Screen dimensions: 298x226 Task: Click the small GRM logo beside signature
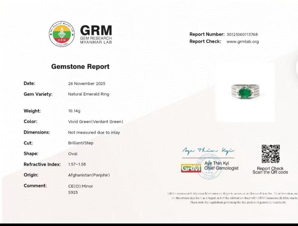tap(191, 168)
